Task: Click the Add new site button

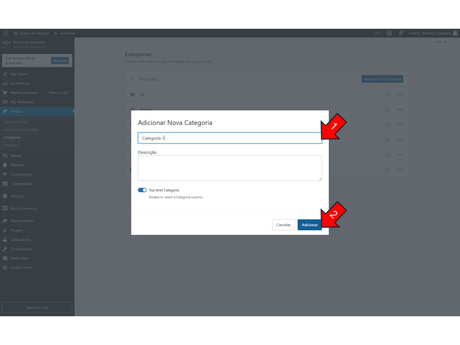Action: click(x=37, y=308)
